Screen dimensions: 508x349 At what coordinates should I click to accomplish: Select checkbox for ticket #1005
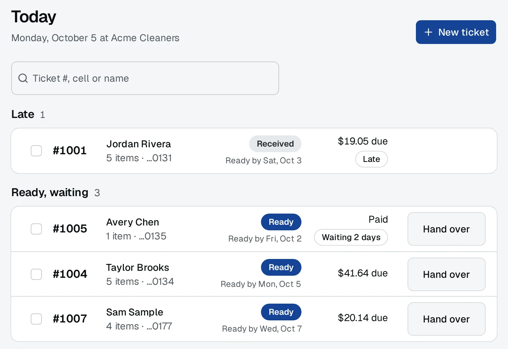point(36,229)
